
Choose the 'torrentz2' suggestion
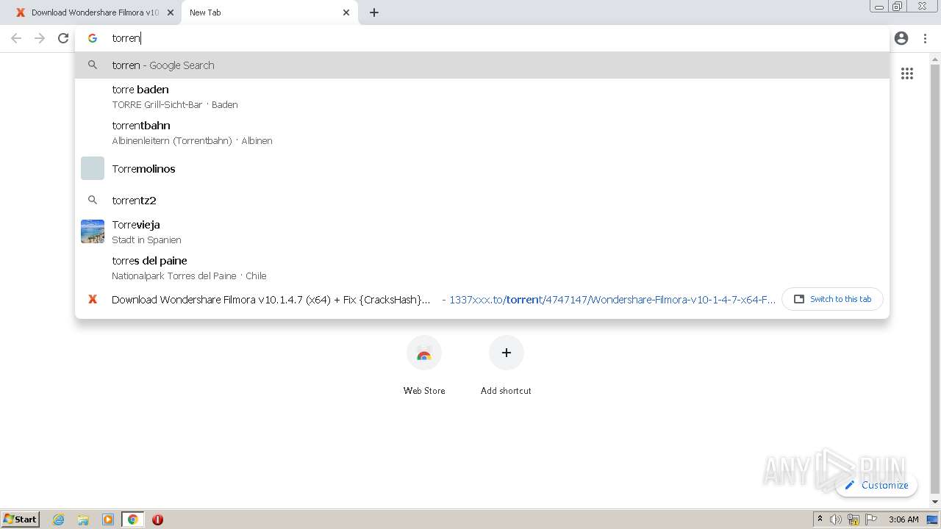482,200
